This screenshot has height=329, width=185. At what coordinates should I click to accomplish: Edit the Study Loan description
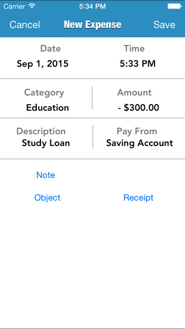pos(46,143)
